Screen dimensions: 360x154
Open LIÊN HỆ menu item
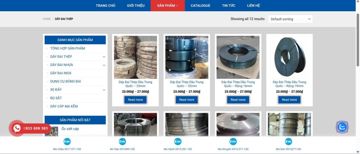pos(253,6)
